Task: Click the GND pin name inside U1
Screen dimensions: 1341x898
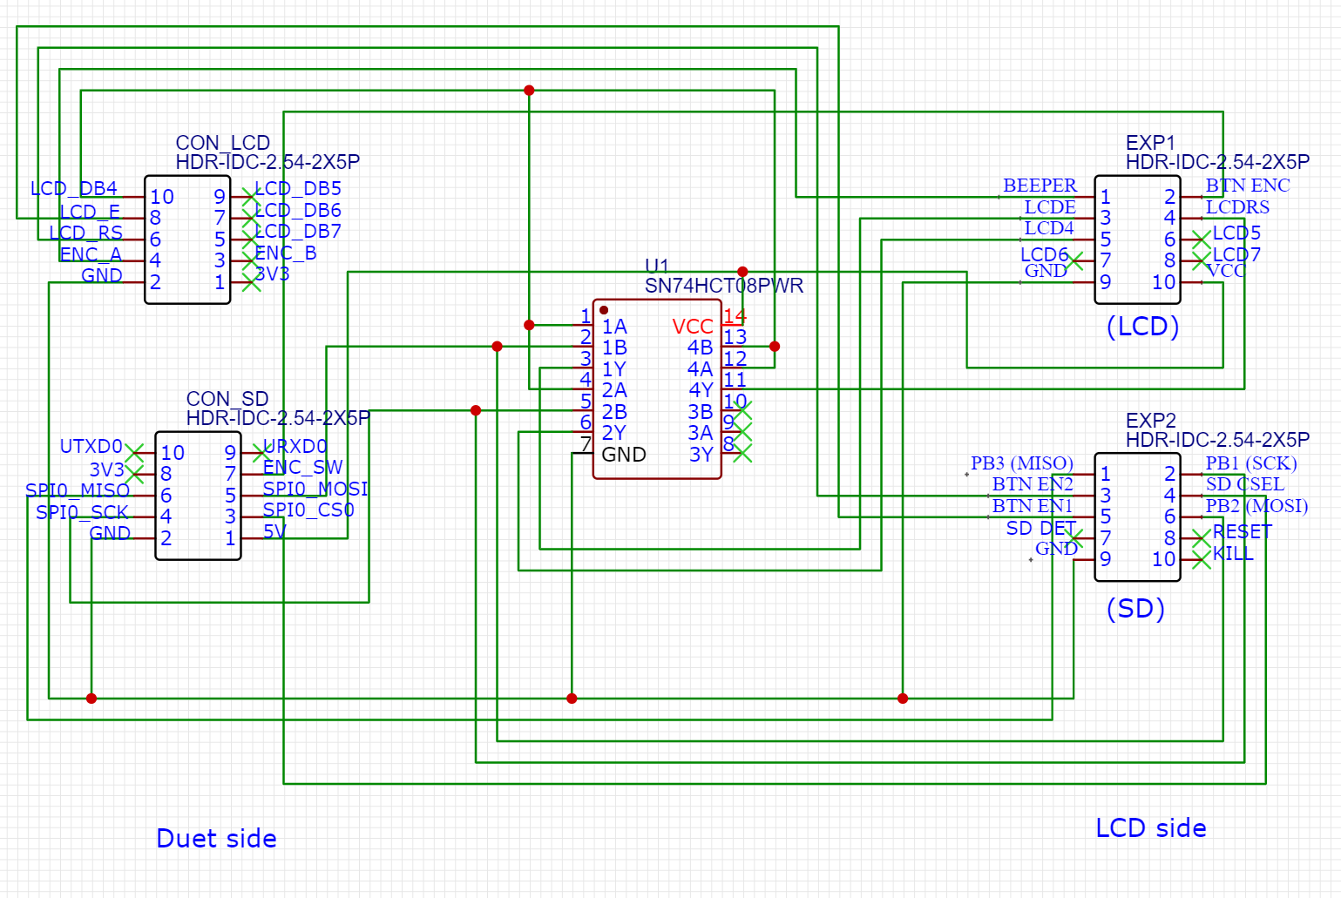Action: coord(624,456)
